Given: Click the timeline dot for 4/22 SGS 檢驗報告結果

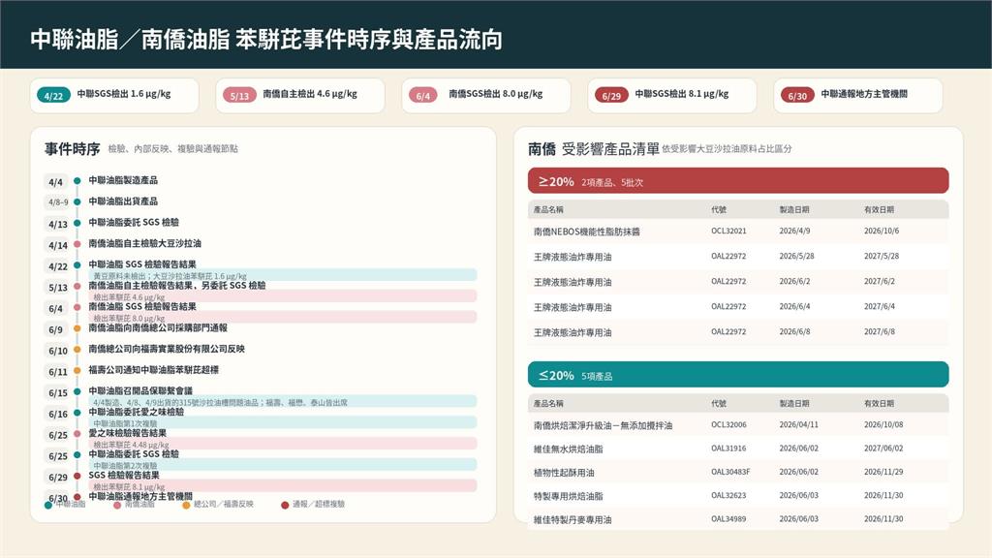Looking at the screenshot, I should pyautogui.click(x=77, y=265).
